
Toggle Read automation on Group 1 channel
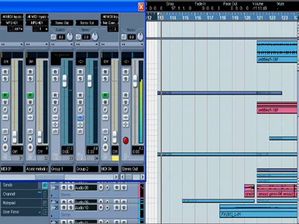[x=55, y=95]
